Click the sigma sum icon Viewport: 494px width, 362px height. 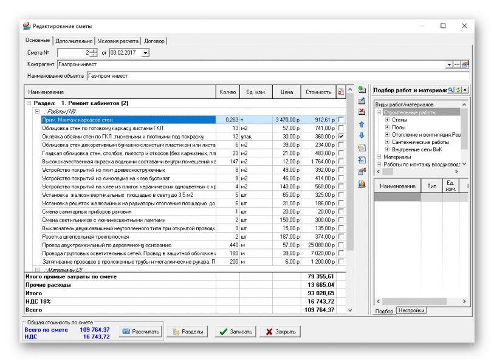[362, 159]
